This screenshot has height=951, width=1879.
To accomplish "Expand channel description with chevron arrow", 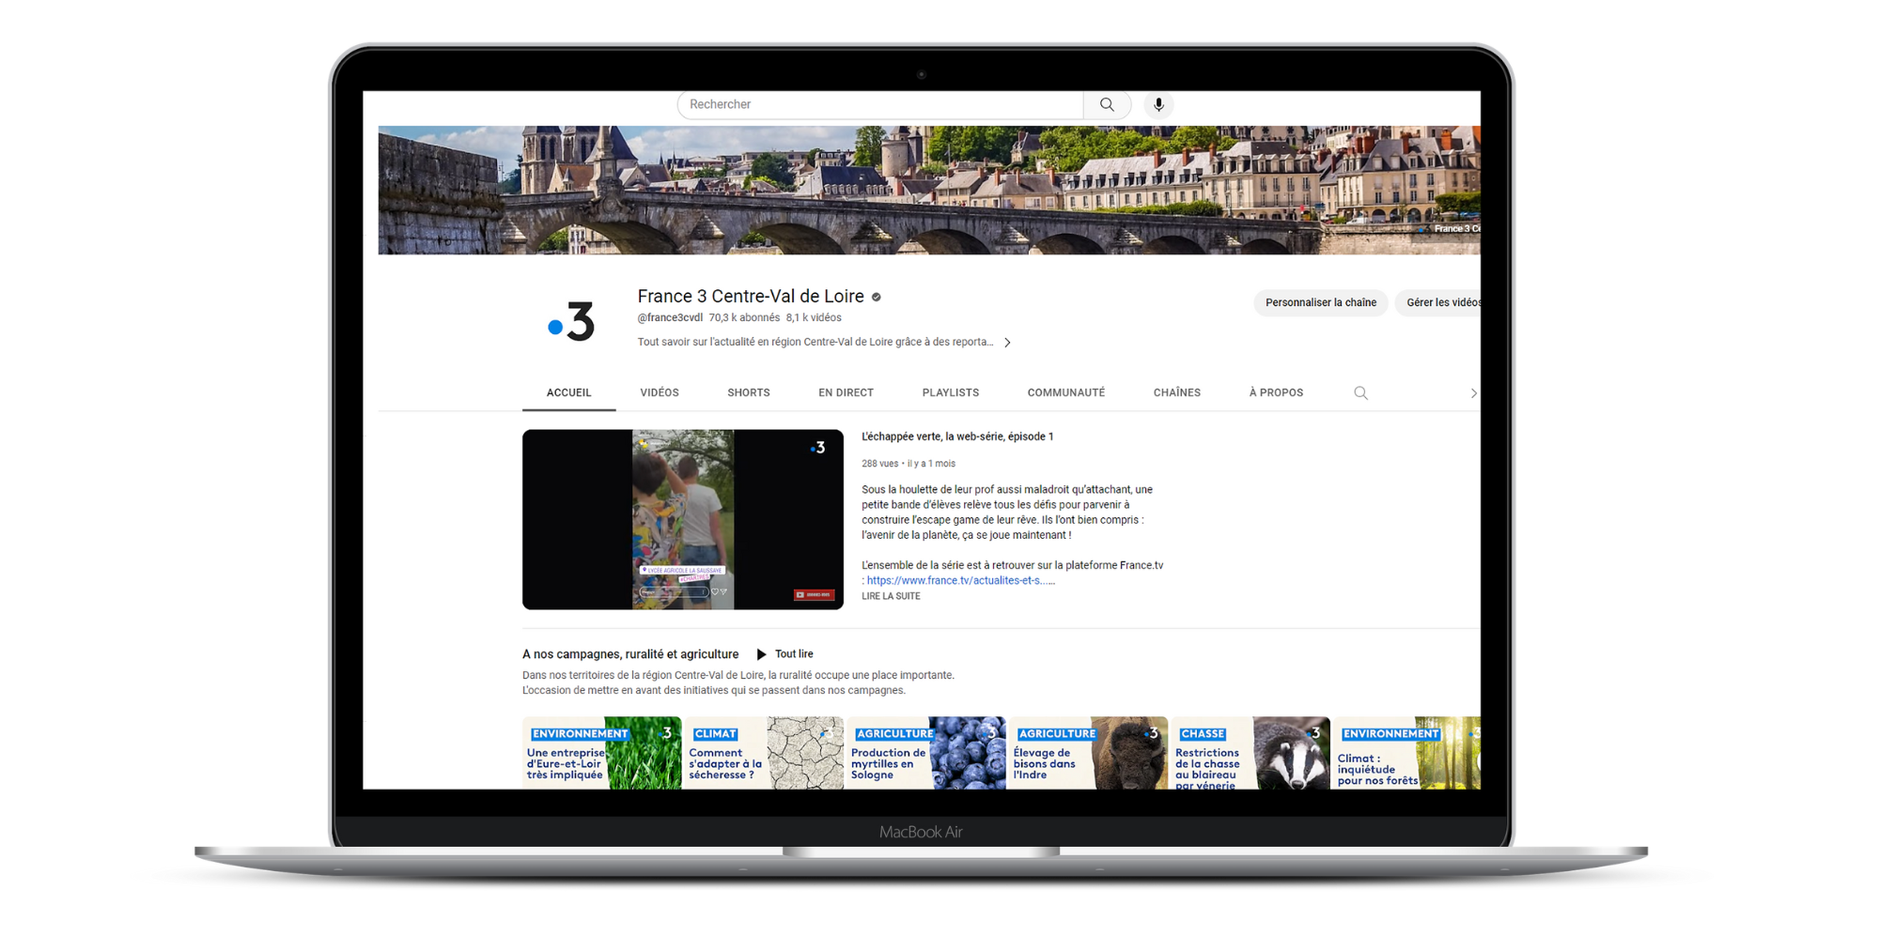I will pos(1007,343).
